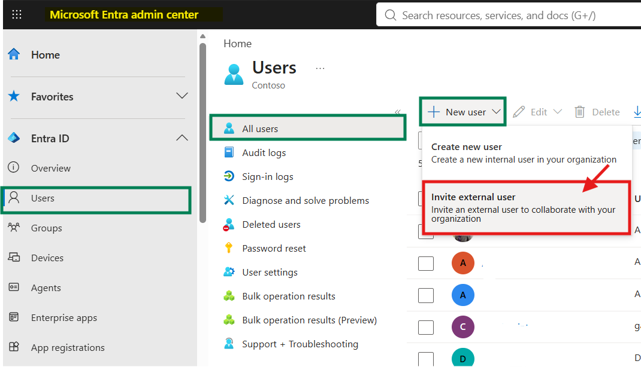
Task: Choose Create new user from the menu
Action: click(524, 153)
